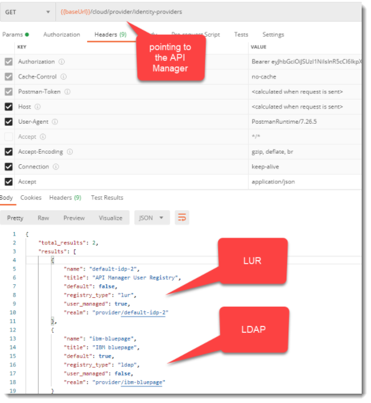
Task: Show info for the Cache-Control header
Action: (x=63, y=76)
